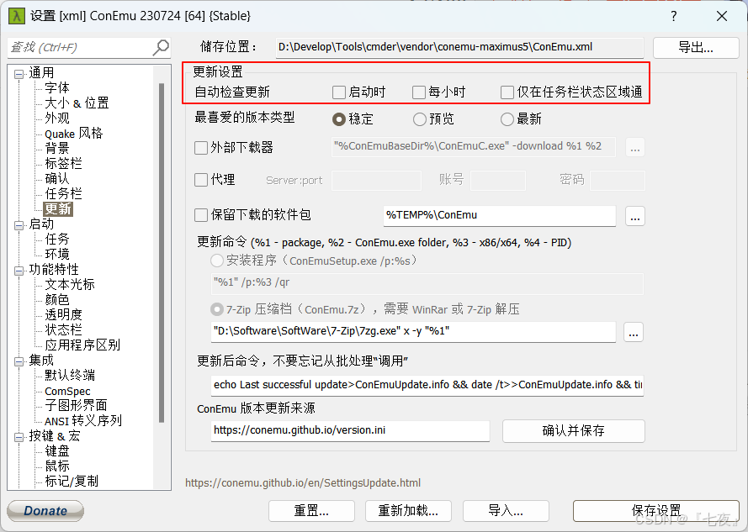Click the 重新加载... reload button

pos(408,511)
